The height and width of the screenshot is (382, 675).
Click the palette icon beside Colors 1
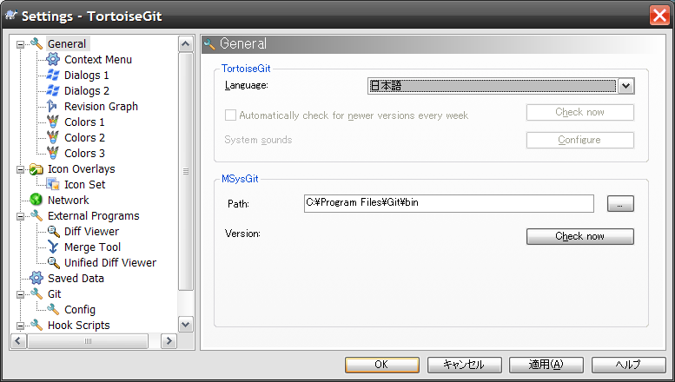(x=53, y=122)
